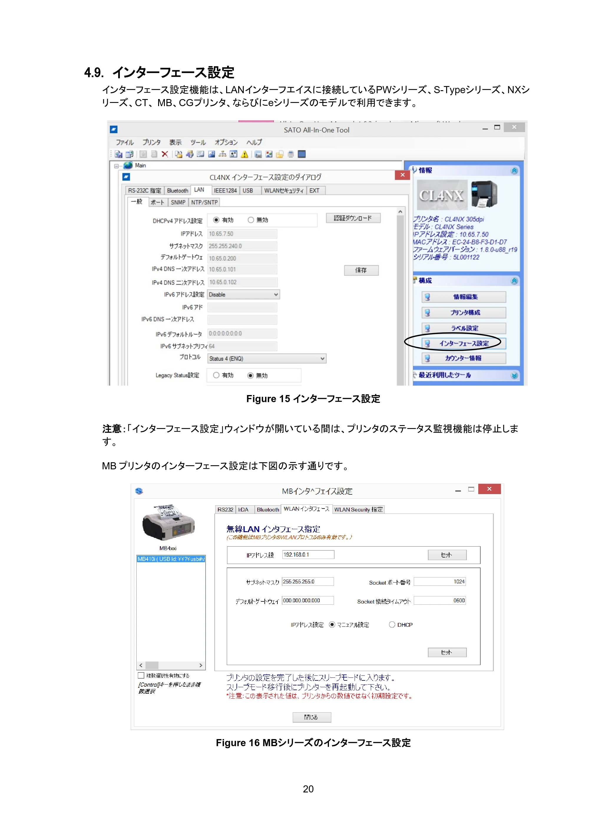This screenshot has width=589, height=834.
Task: Expand 最近利用したツール panel chevron
Action: click(514, 376)
